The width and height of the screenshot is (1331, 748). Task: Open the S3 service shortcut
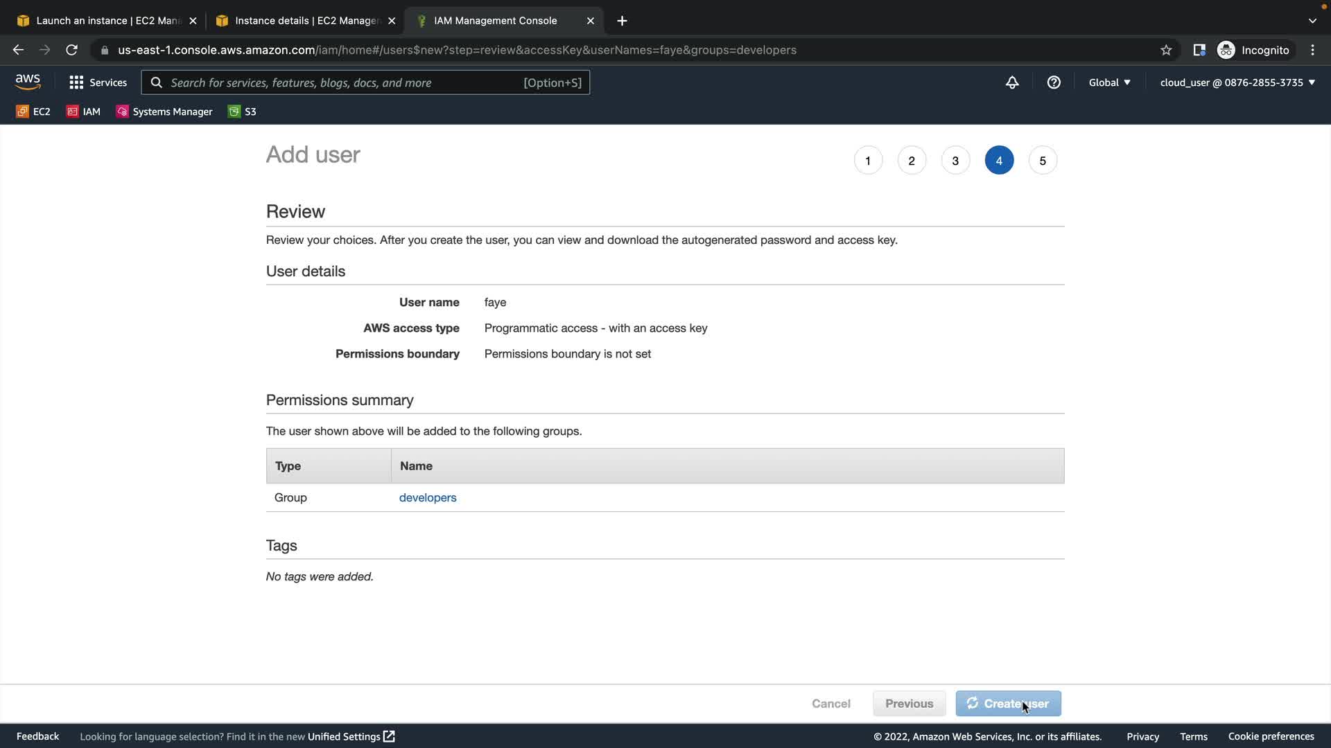242,112
